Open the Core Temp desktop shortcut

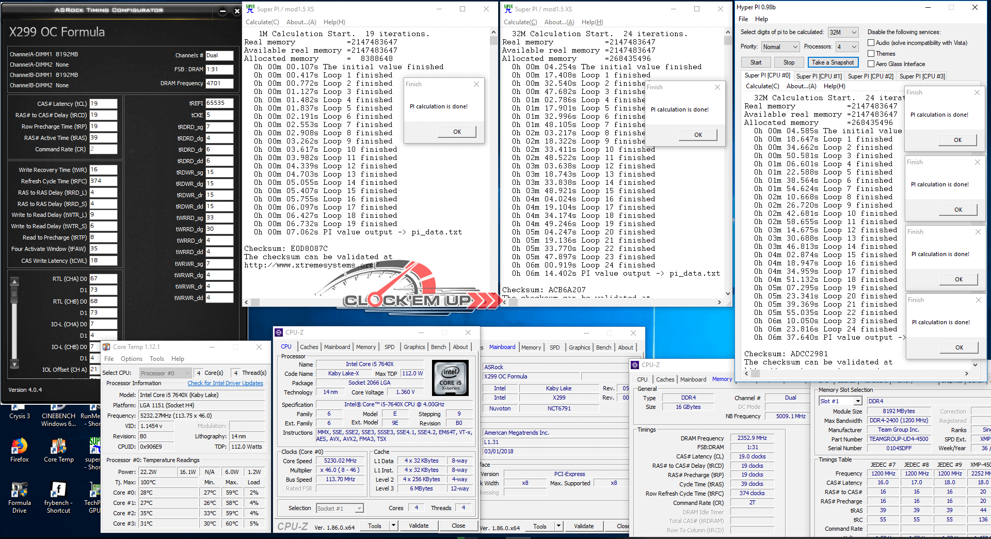click(x=58, y=446)
